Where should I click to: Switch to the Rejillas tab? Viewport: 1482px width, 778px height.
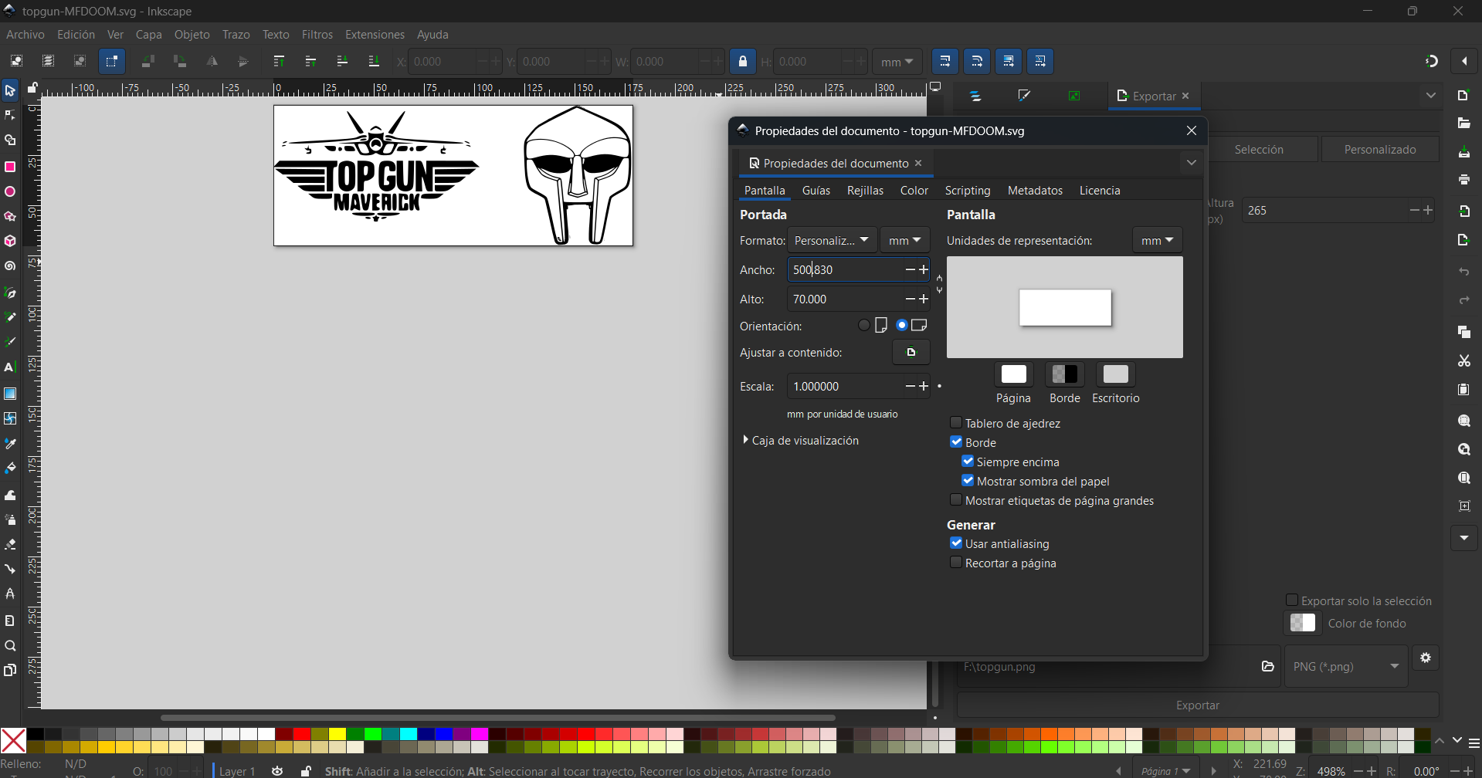[x=865, y=191]
